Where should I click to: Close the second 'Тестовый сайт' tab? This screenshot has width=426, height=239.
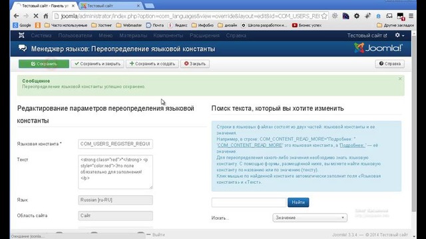138,5
